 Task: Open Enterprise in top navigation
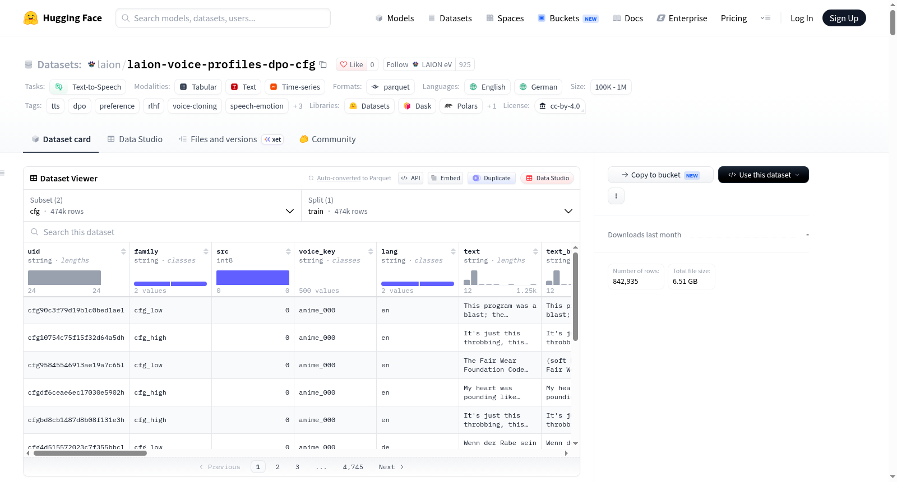[x=682, y=18]
